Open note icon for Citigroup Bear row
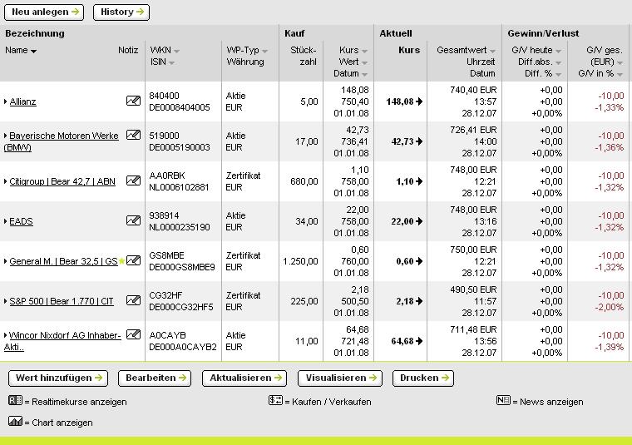The width and height of the screenshot is (632, 445). pyautogui.click(x=133, y=180)
